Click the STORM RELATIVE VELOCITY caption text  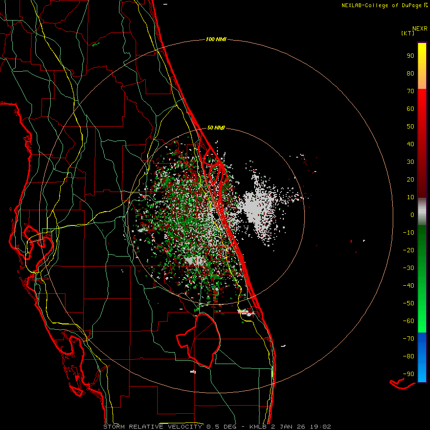(x=153, y=427)
